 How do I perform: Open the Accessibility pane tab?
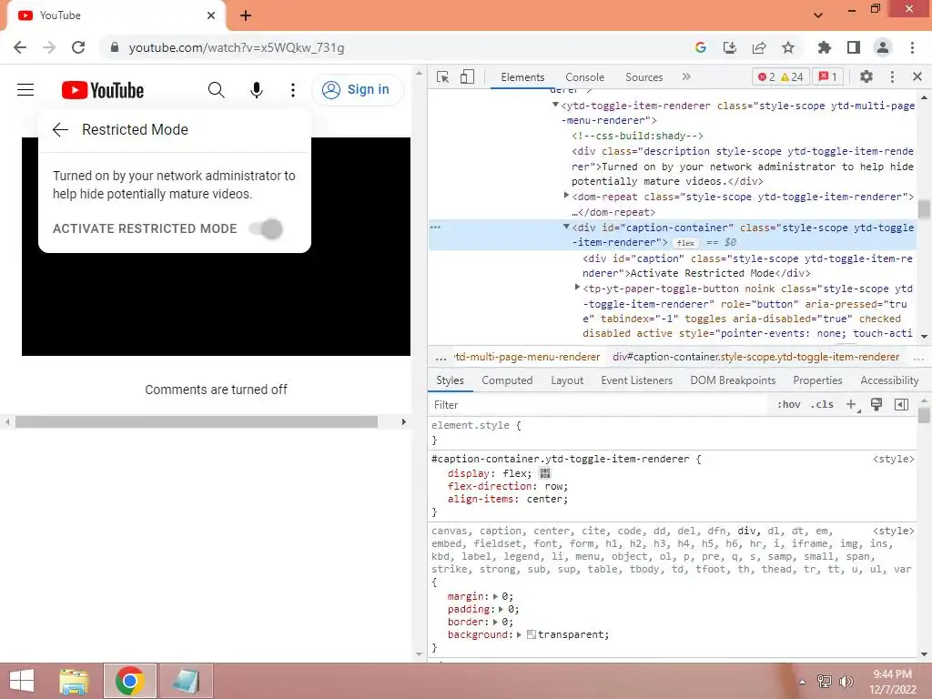(x=888, y=380)
